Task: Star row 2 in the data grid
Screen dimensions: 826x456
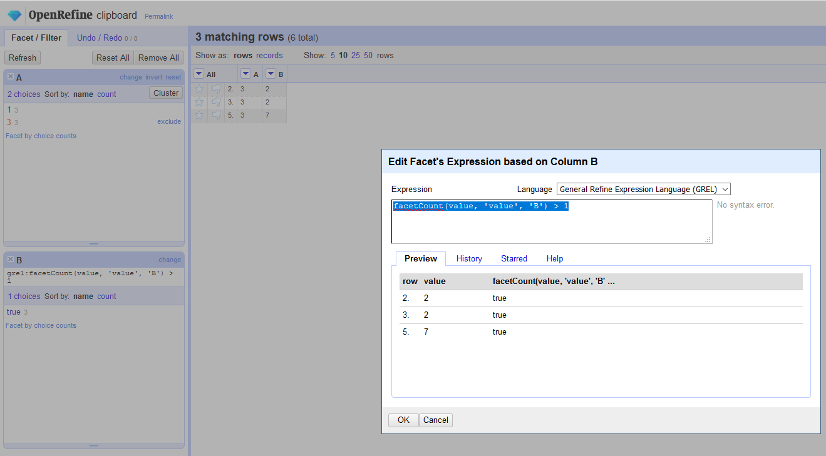Action: point(199,89)
